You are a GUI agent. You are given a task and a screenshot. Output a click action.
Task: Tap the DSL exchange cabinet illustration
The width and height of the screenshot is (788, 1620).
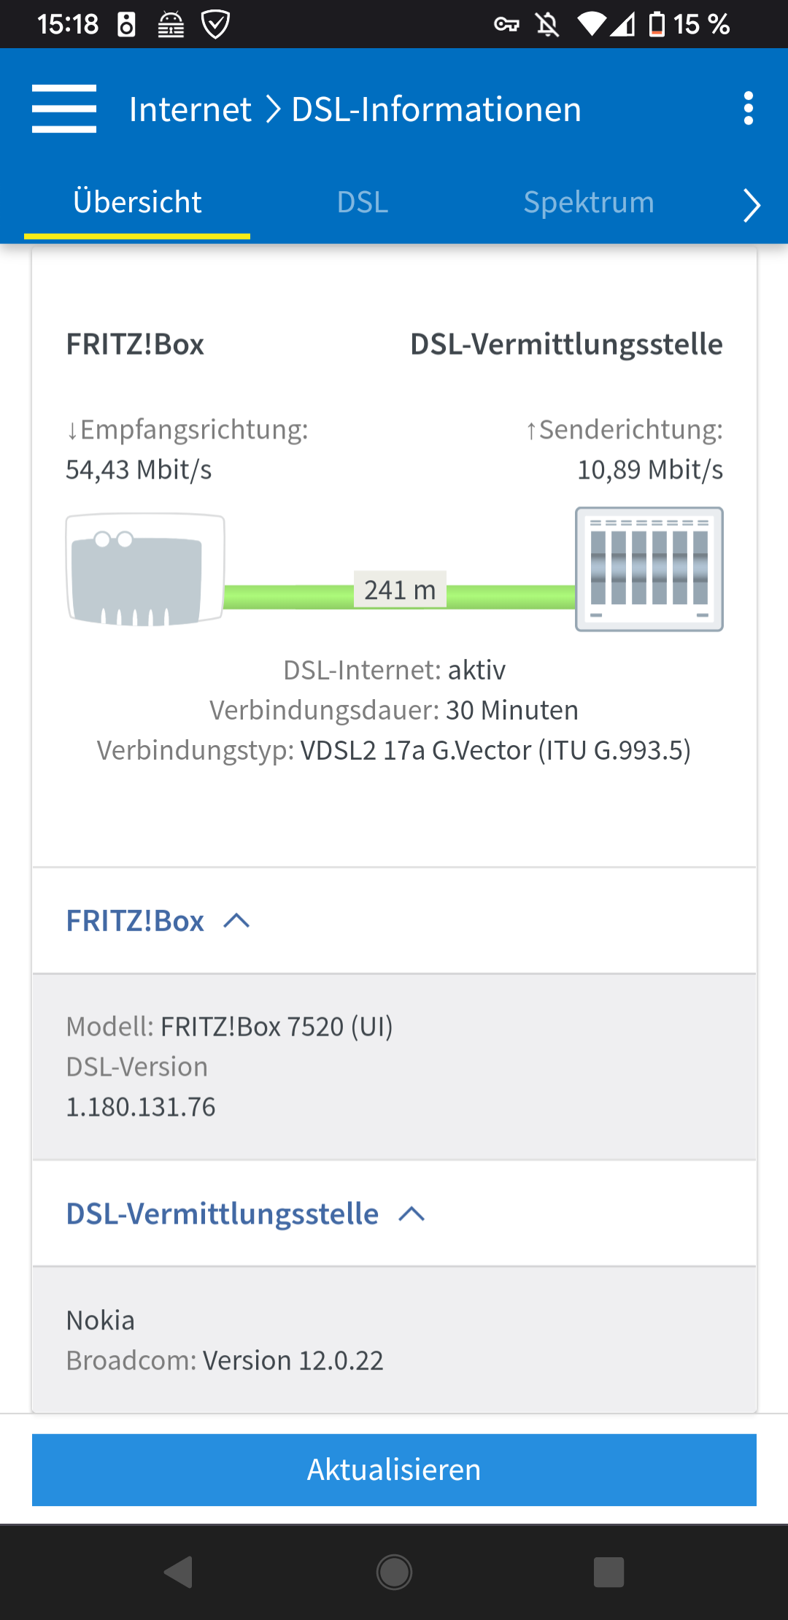[649, 569]
